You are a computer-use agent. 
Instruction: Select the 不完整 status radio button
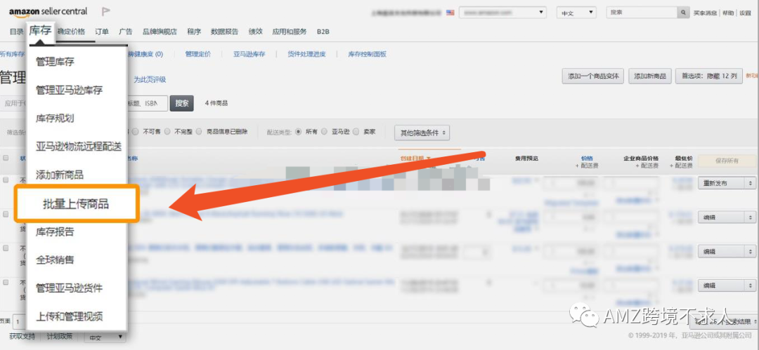(167, 131)
